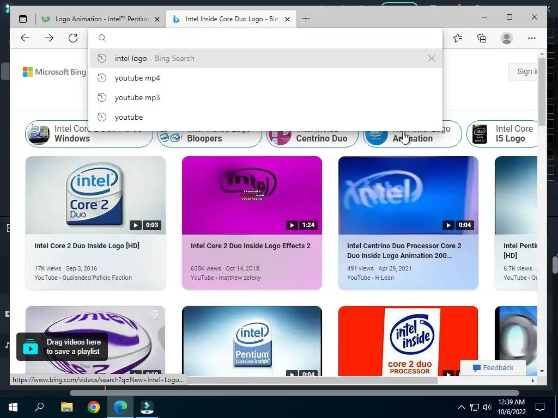Close the Intel Inside Core Duo Logo tab
This screenshot has height=418, width=558.
[x=288, y=19]
